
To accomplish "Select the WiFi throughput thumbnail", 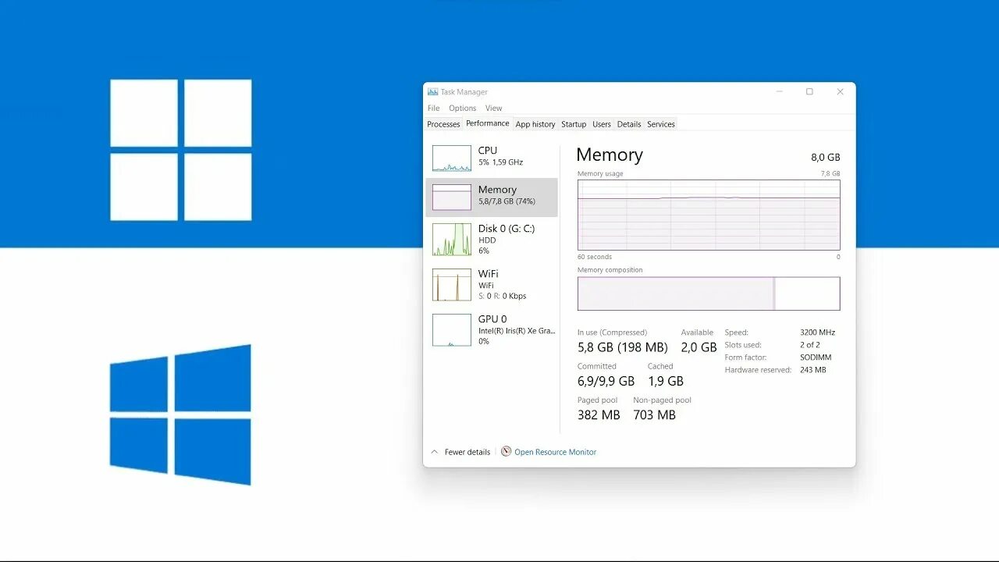I will pyautogui.click(x=452, y=284).
